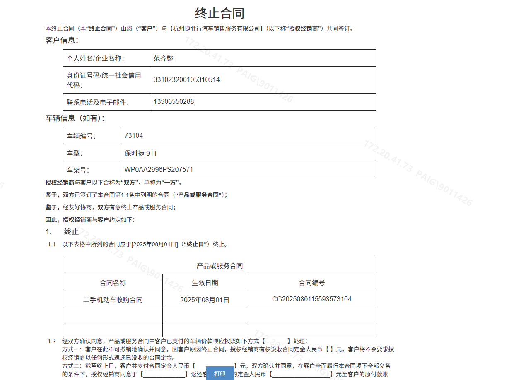This screenshot has height=380, width=526.
Task: Click the 合同名称 column header
Action: tap(113, 283)
